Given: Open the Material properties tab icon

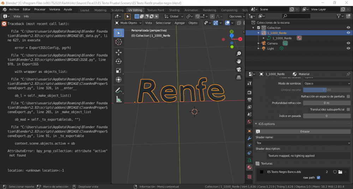Looking at the screenshot, I should pyautogui.click(x=250, y=167).
